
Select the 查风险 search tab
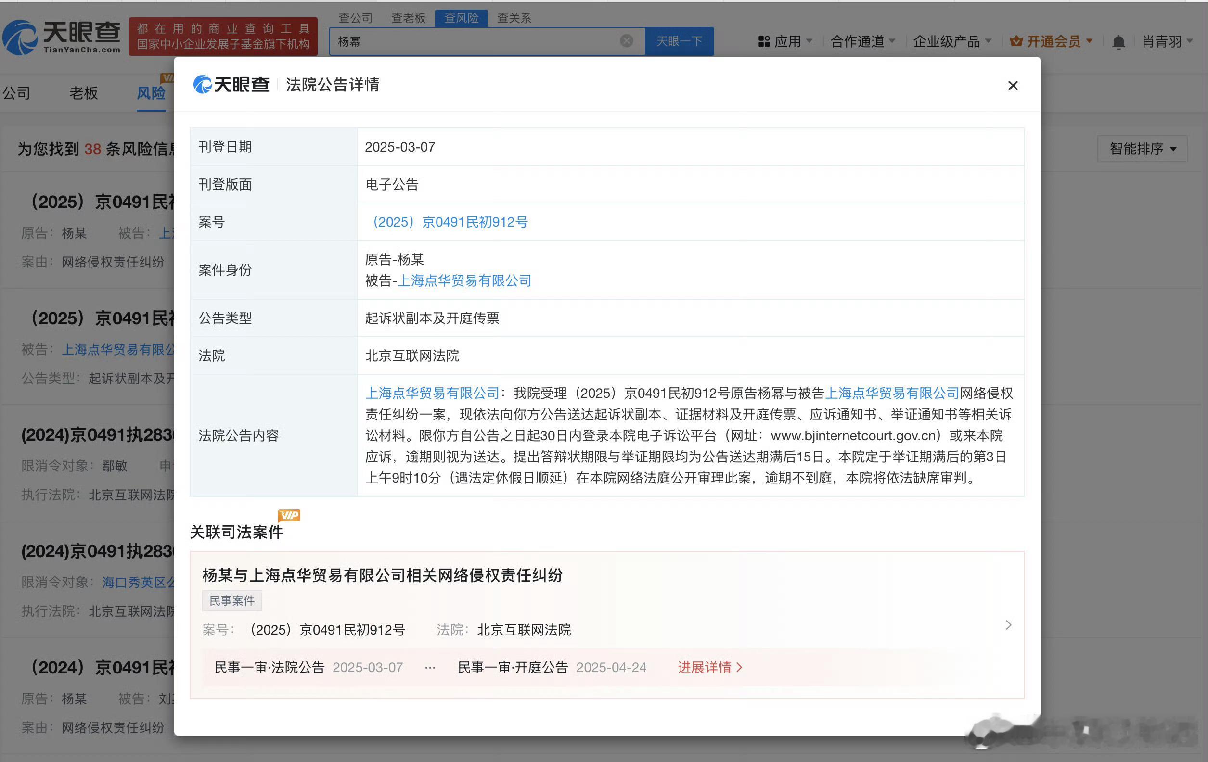pyautogui.click(x=461, y=18)
